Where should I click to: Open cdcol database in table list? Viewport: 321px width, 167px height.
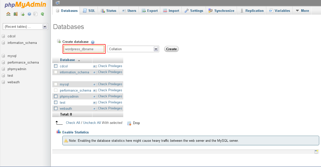pos(64,66)
